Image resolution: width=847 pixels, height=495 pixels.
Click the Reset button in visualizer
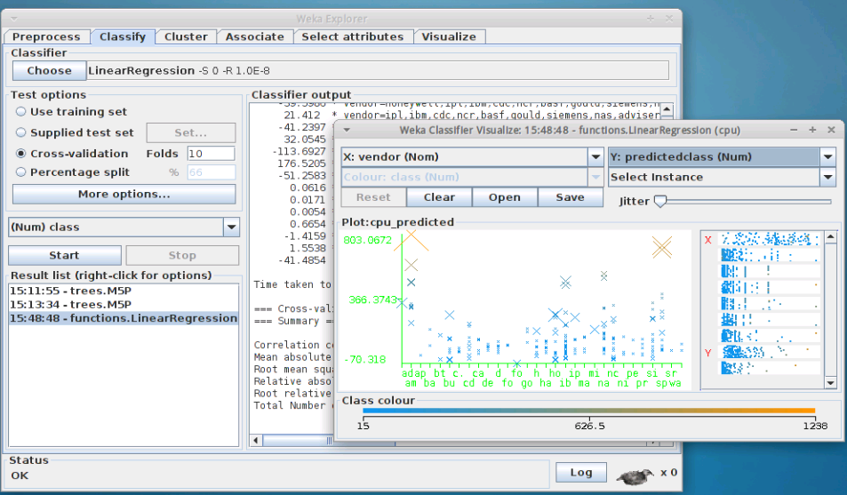pyautogui.click(x=373, y=197)
